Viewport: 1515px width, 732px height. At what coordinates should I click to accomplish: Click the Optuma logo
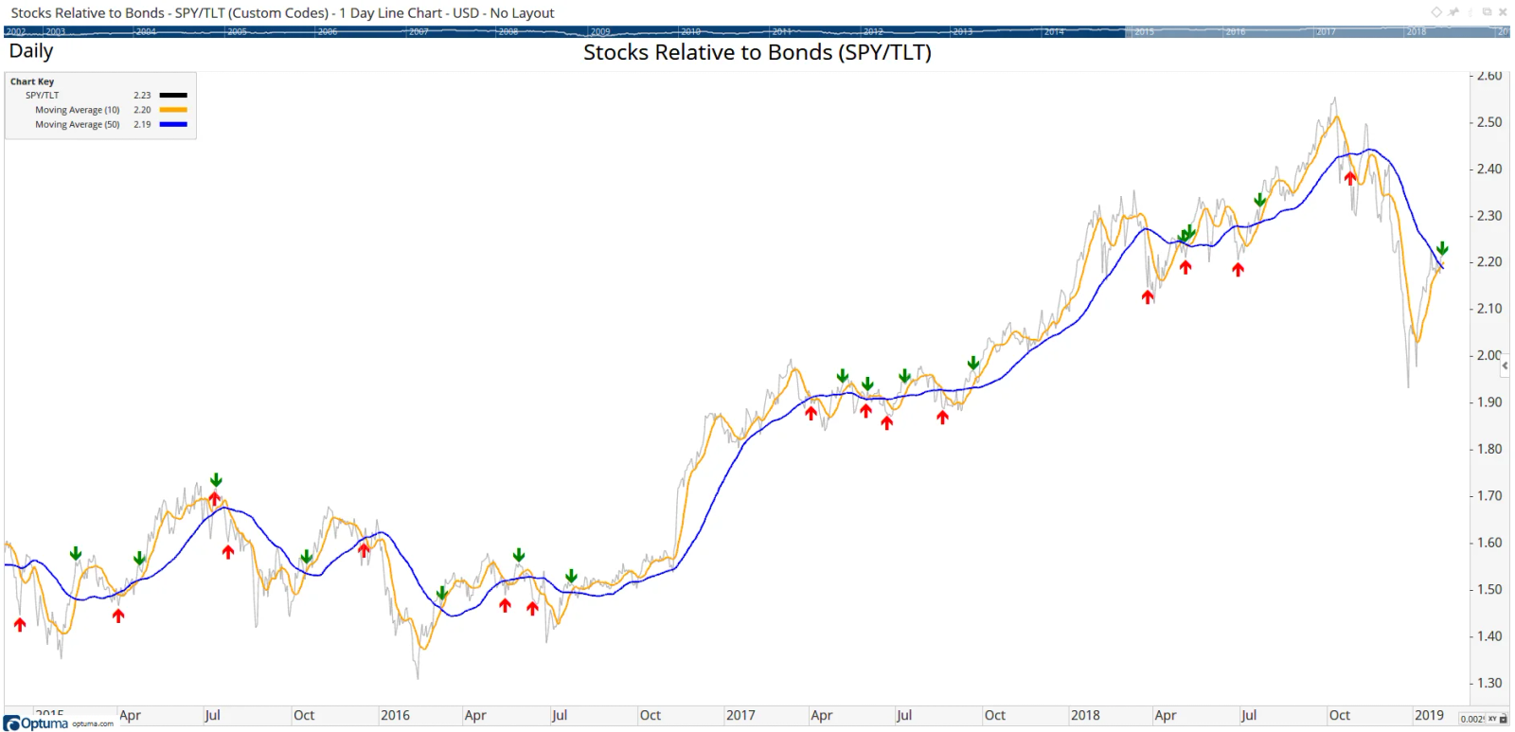click(36, 723)
